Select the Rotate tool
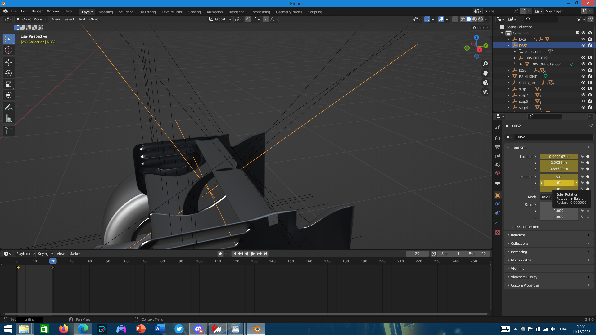 9,73
